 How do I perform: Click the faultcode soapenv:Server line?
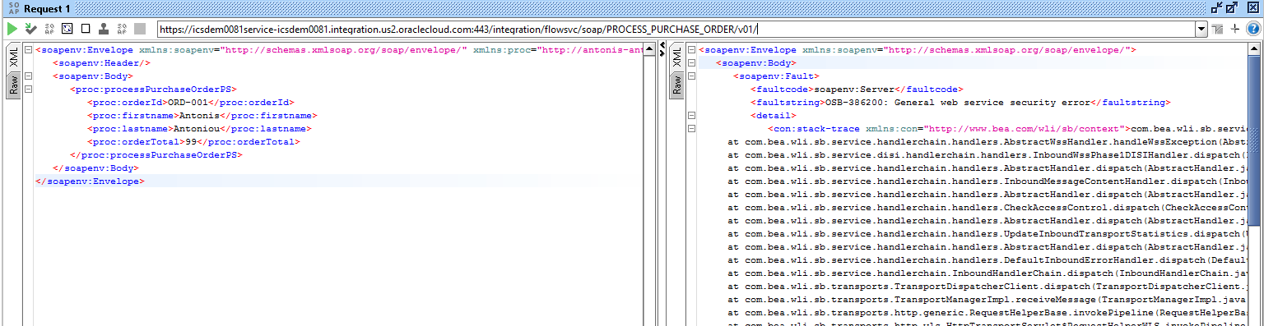pos(857,90)
